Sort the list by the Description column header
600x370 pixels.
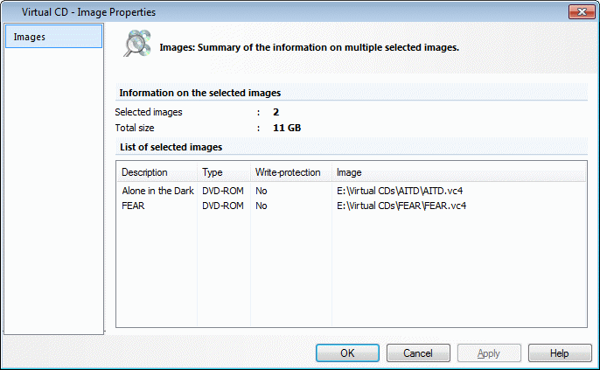144,172
